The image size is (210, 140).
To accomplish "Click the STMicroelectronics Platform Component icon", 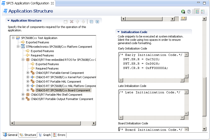I will [23, 46].
